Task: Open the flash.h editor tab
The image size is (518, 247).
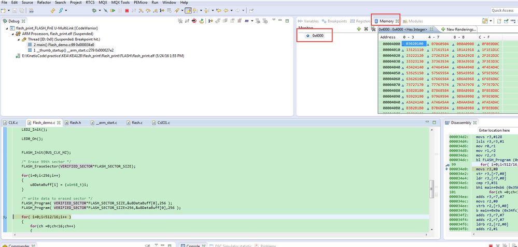Action: (x=73, y=122)
